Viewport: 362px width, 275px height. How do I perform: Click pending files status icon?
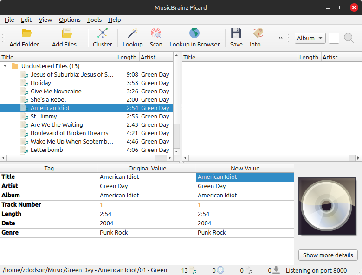coord(249,270)
